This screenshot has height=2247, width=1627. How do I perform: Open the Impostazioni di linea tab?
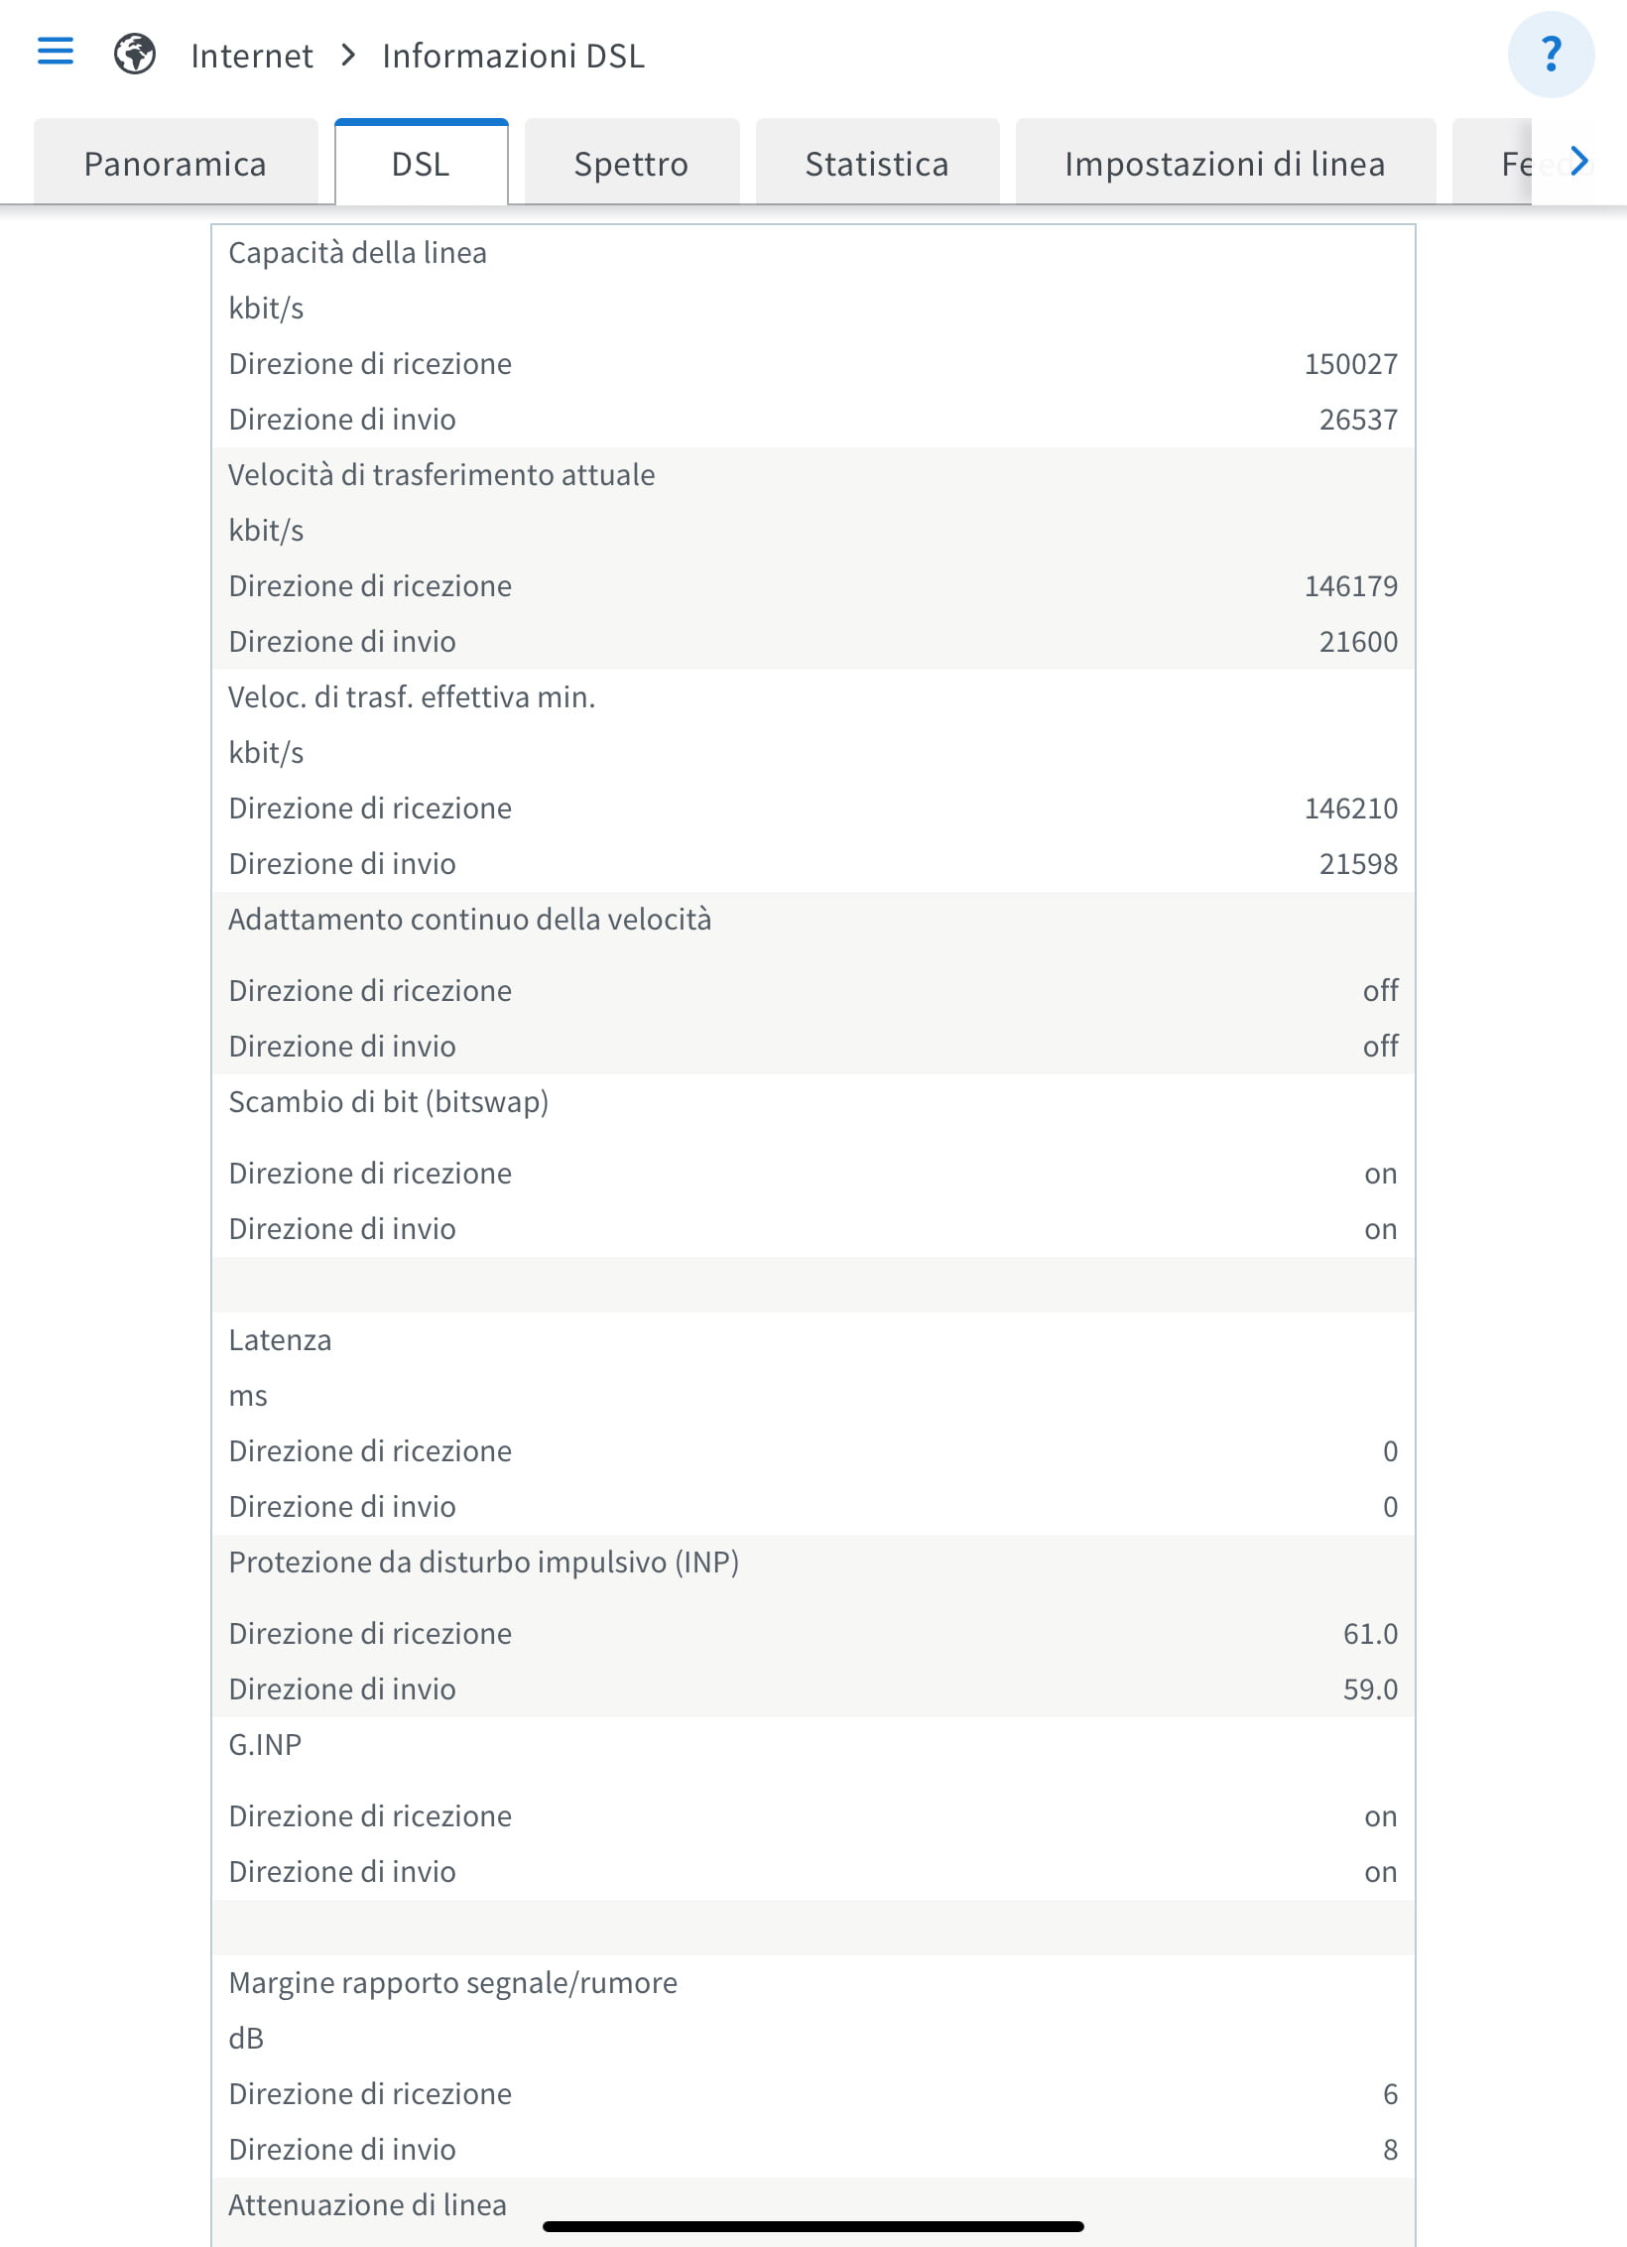pos(1225,164)
